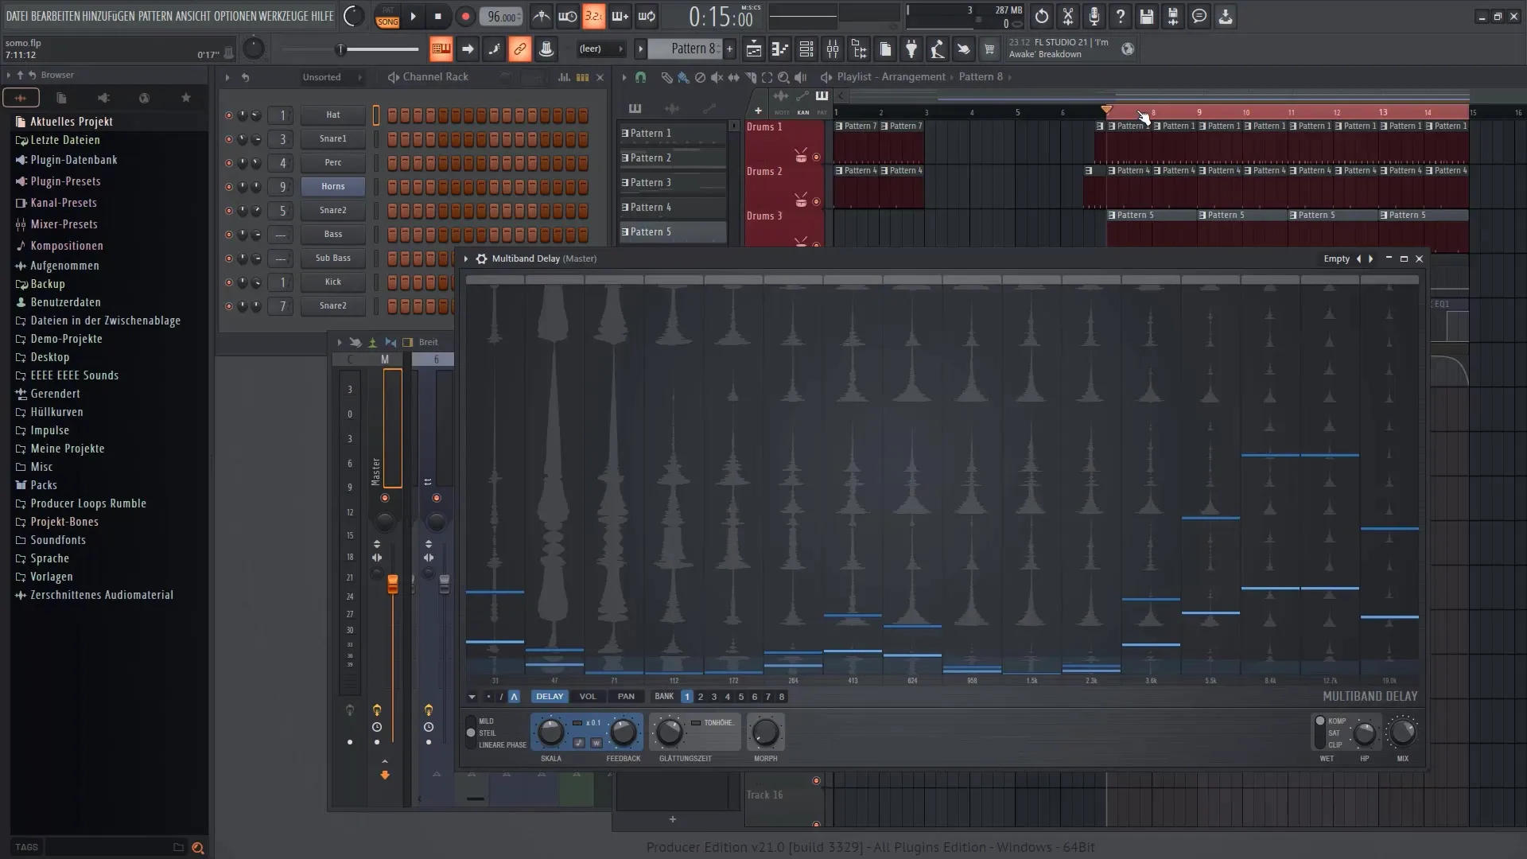Save project with the floppy icon

point(1146,16)
